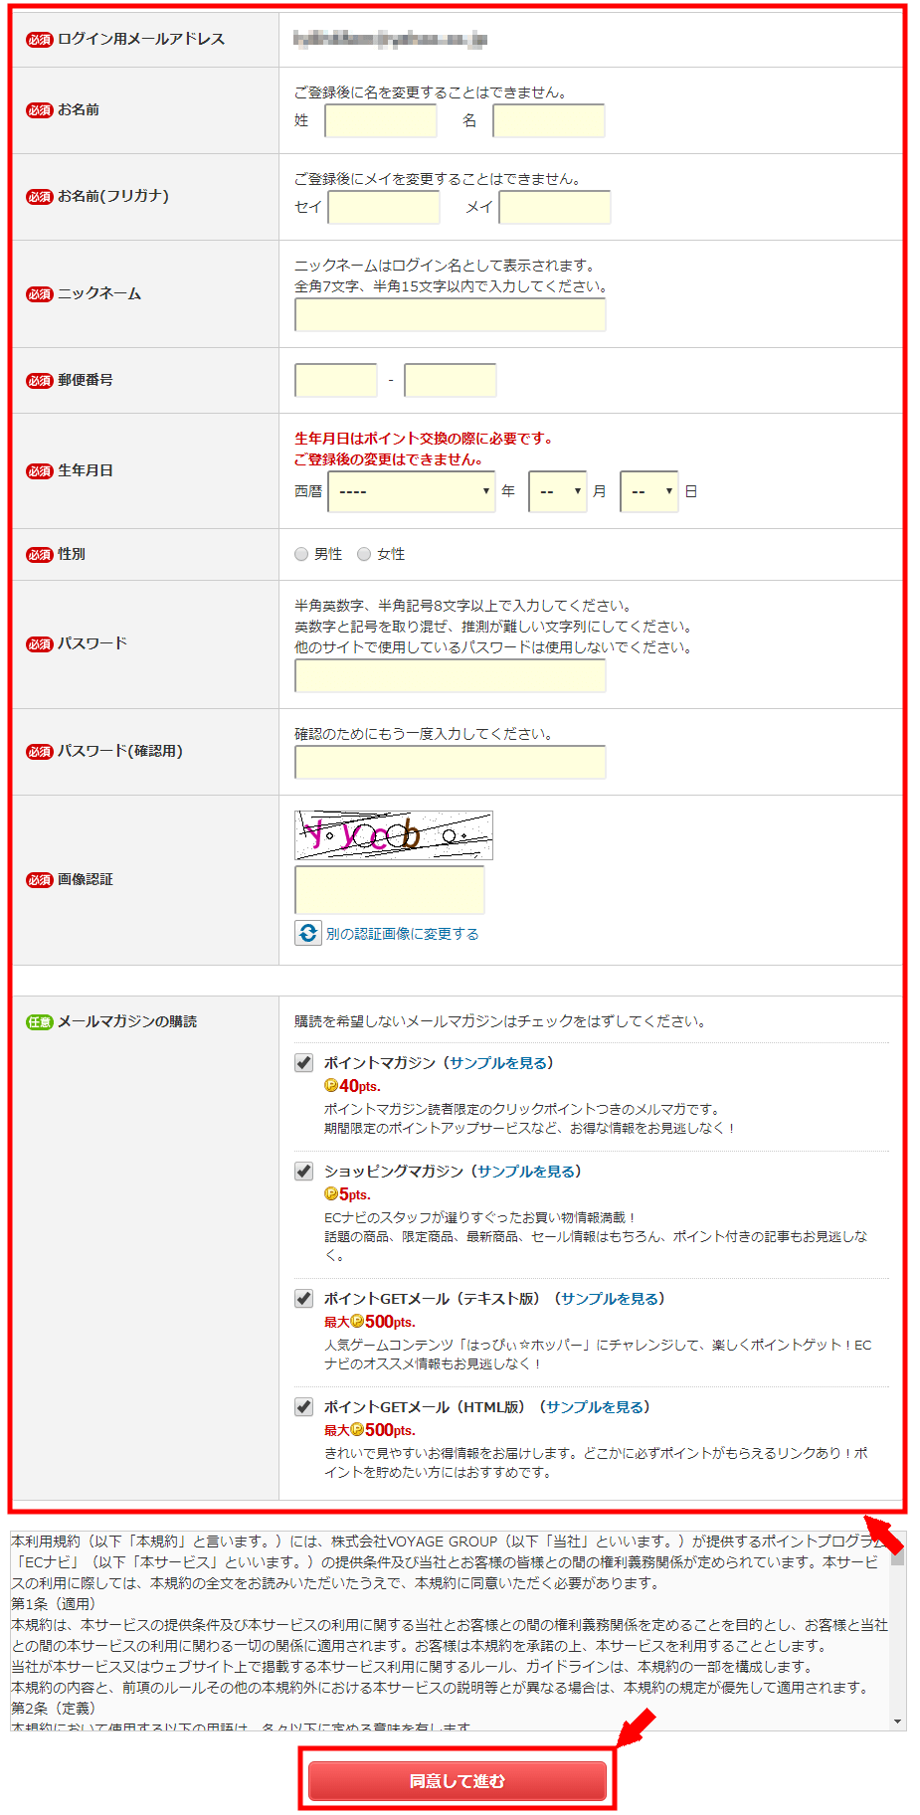920x1815 pixels.
Task: Click 別の認証画像に変更する link
Action: (403, 934)
